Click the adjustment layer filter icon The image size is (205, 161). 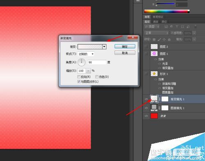point(172,27)
